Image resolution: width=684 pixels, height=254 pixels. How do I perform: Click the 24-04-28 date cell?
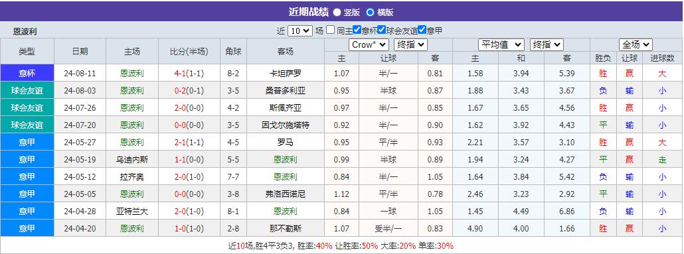point(80,212)
